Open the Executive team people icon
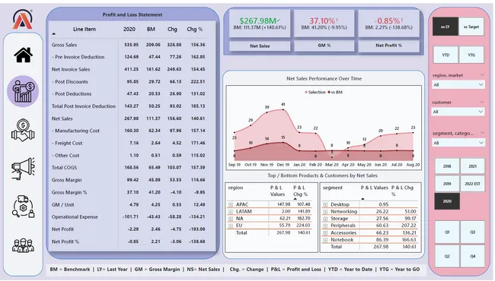This screenshot has height=281, width=495. coord(23,245)
